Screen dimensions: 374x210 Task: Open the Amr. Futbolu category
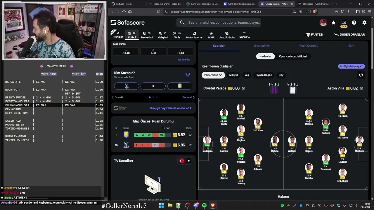227,35
